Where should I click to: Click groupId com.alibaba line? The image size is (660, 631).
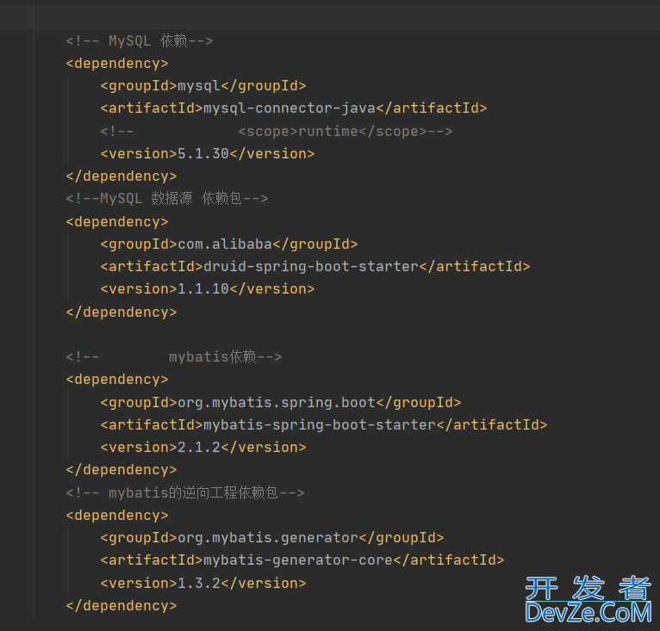228,244
